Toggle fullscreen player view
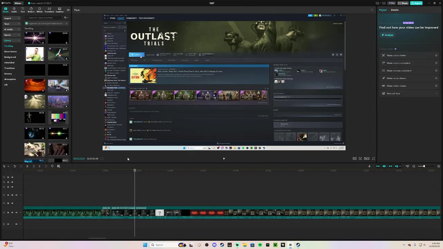 (373, 159)
